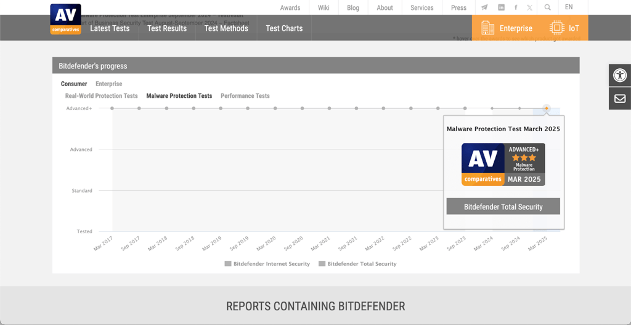631x325 pixels.
Task: Select the Sep 2020 chart data point
Action: coord(302,108)
